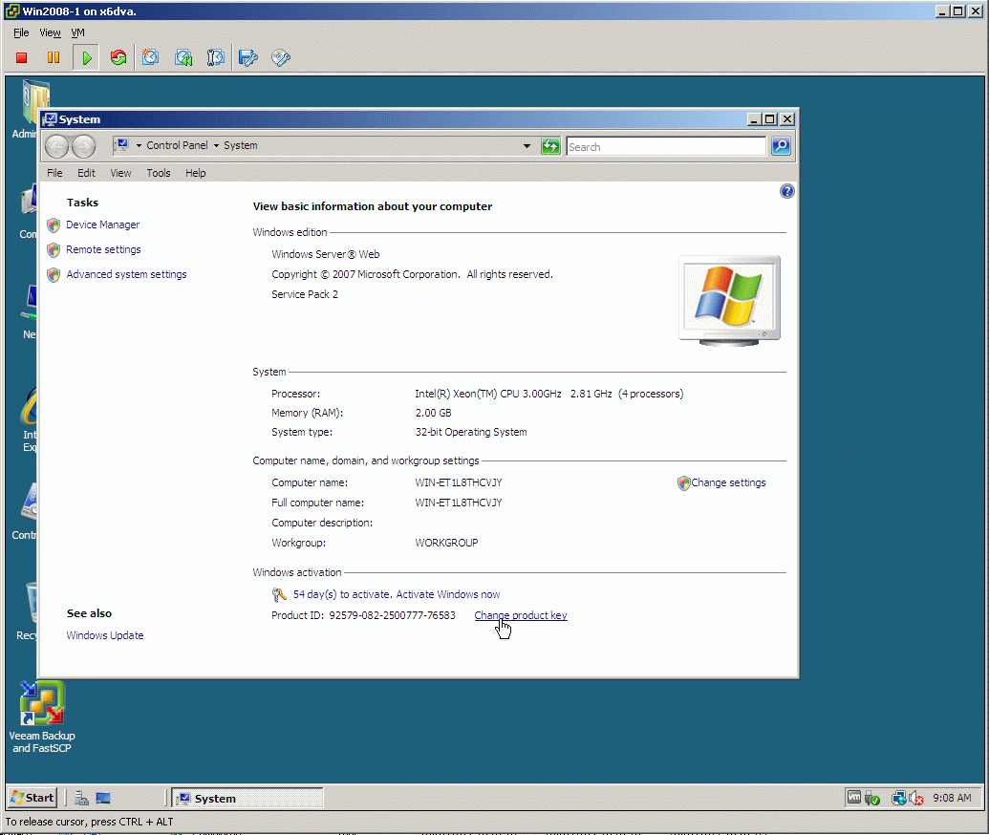Open Device Manager
Viewport: 989px width, 835px height.
point(103,225)
